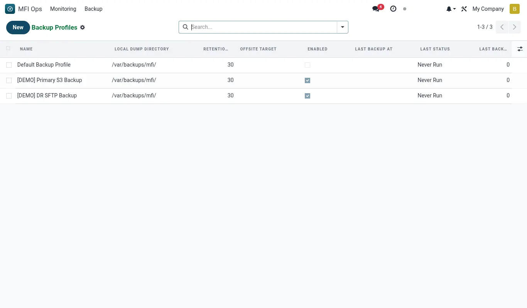Select the [DEMO] Primary S3 Backup row checkbox
Image resolution: width=527 pixels, height=308 pixels.
(9, 80)
